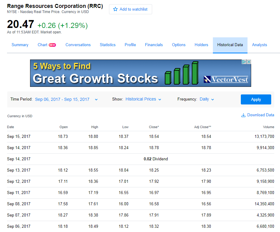This screenshot has width=280, height=232.
Task: Click the Open column header
Action: click(x=63, y=127)
